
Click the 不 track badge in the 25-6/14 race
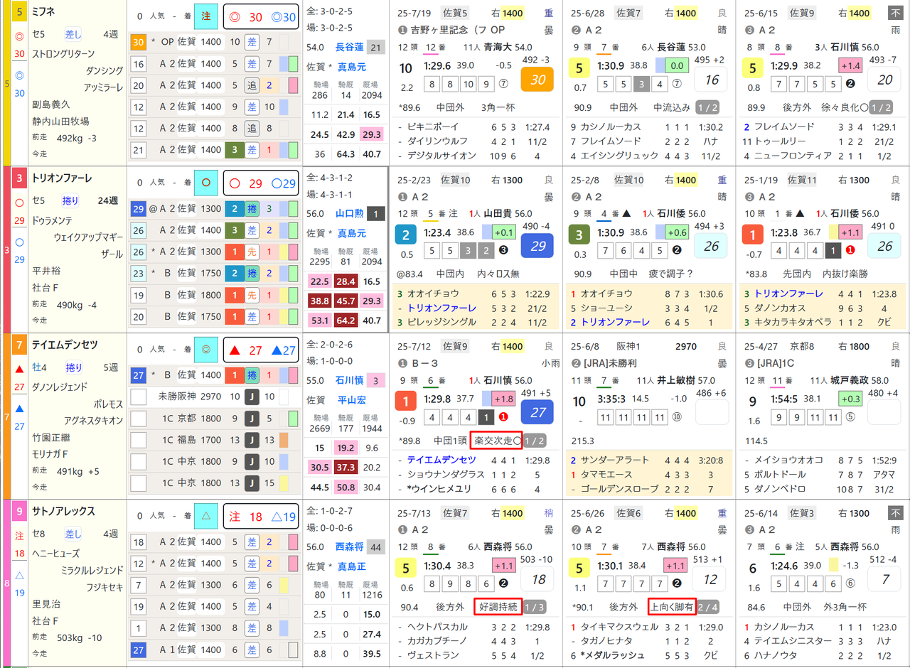click(x=895, y=512)
